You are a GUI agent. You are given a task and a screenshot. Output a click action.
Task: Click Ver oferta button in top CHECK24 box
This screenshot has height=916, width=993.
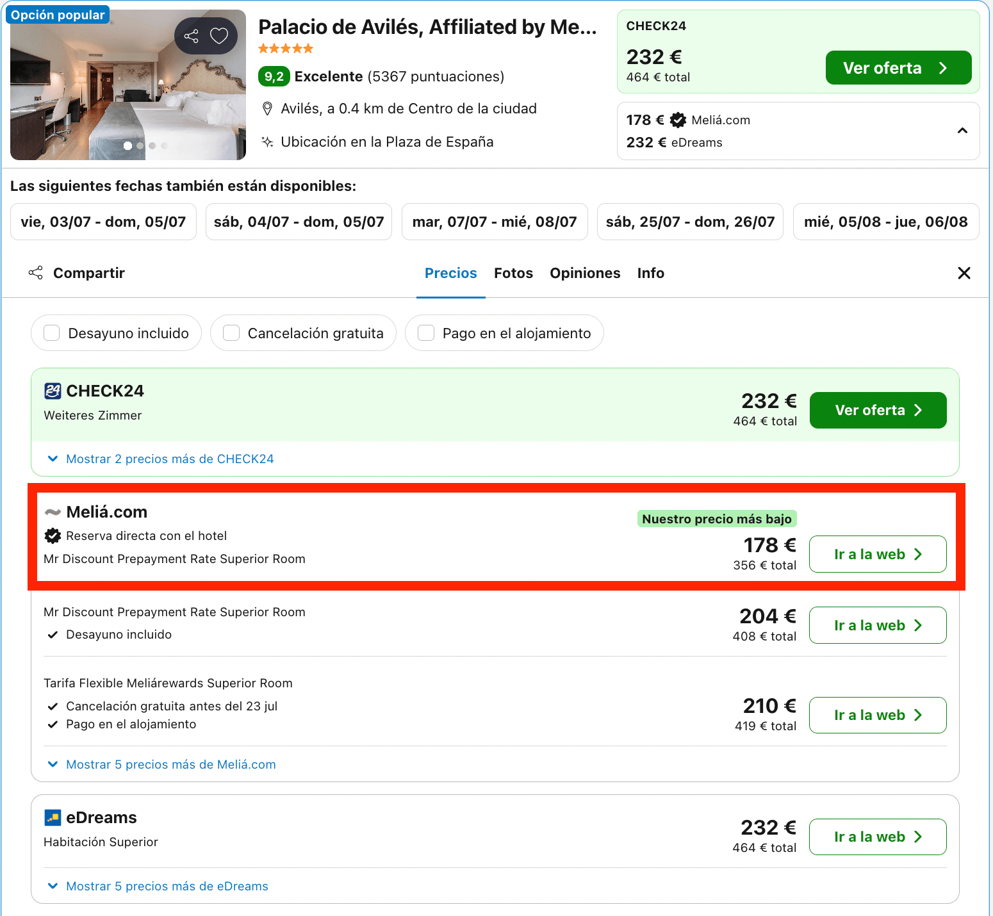pyautogui.click(x=898, y=68)
